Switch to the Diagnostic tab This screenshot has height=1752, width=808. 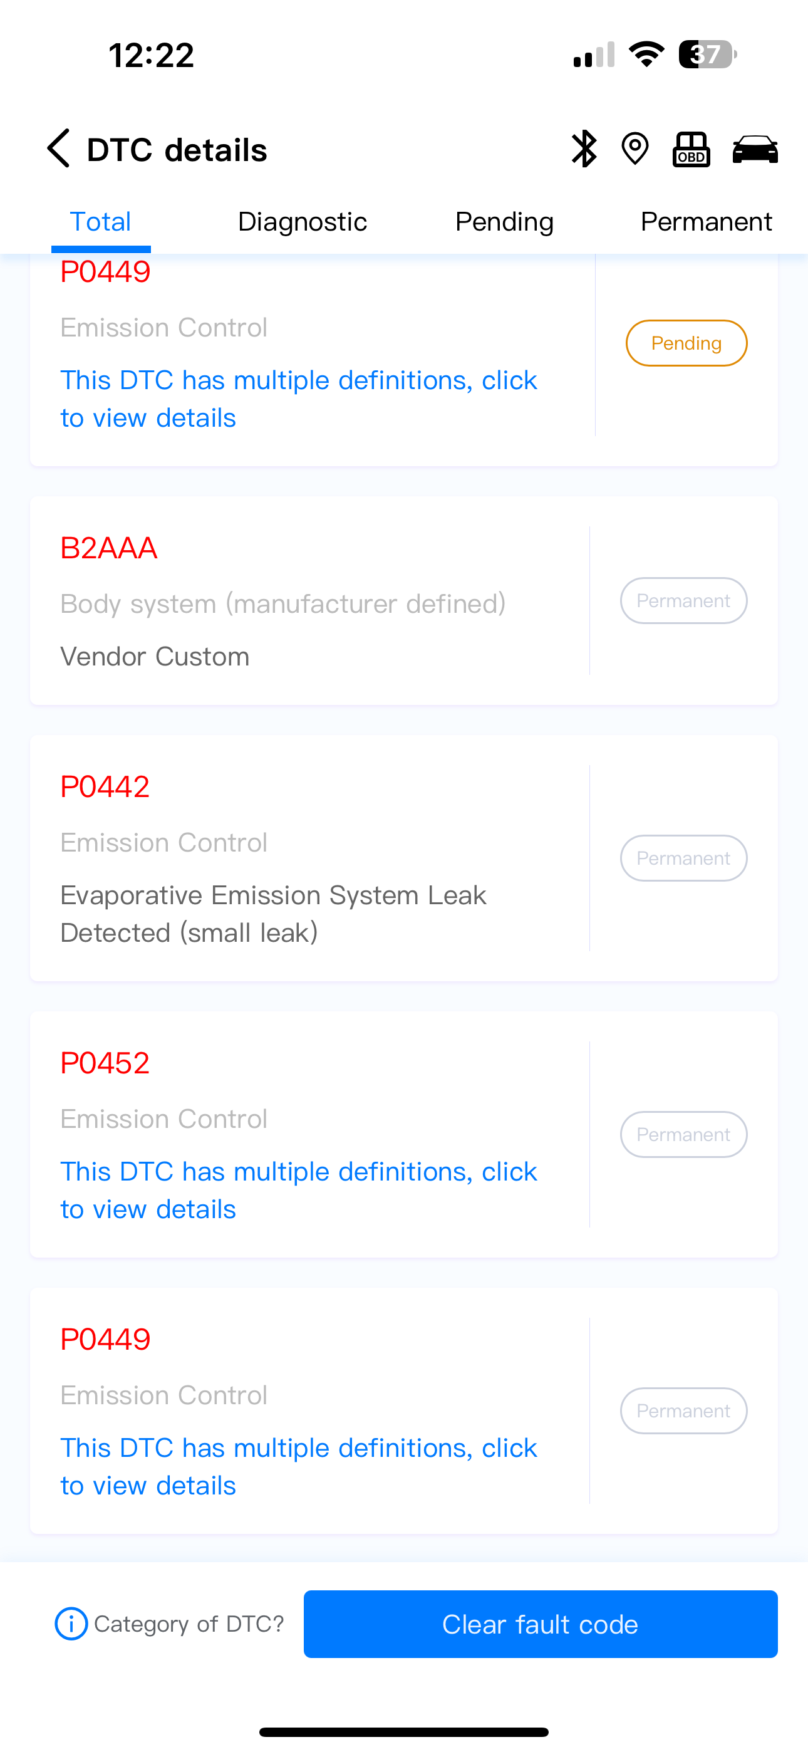pyautogui.click(x=302, y=222)
